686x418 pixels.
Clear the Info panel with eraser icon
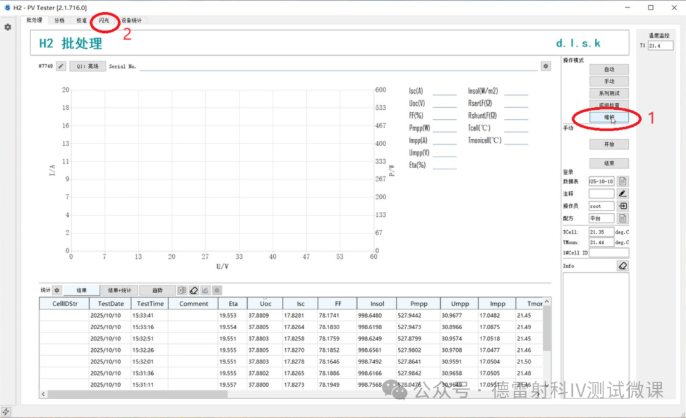click(622, 266)
